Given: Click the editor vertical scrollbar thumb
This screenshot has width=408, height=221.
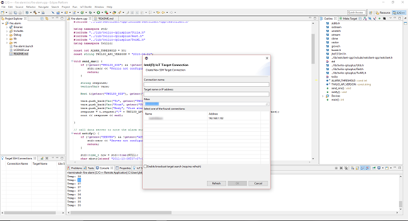Looking at the screenshot, I should click(x=313, y=49).
